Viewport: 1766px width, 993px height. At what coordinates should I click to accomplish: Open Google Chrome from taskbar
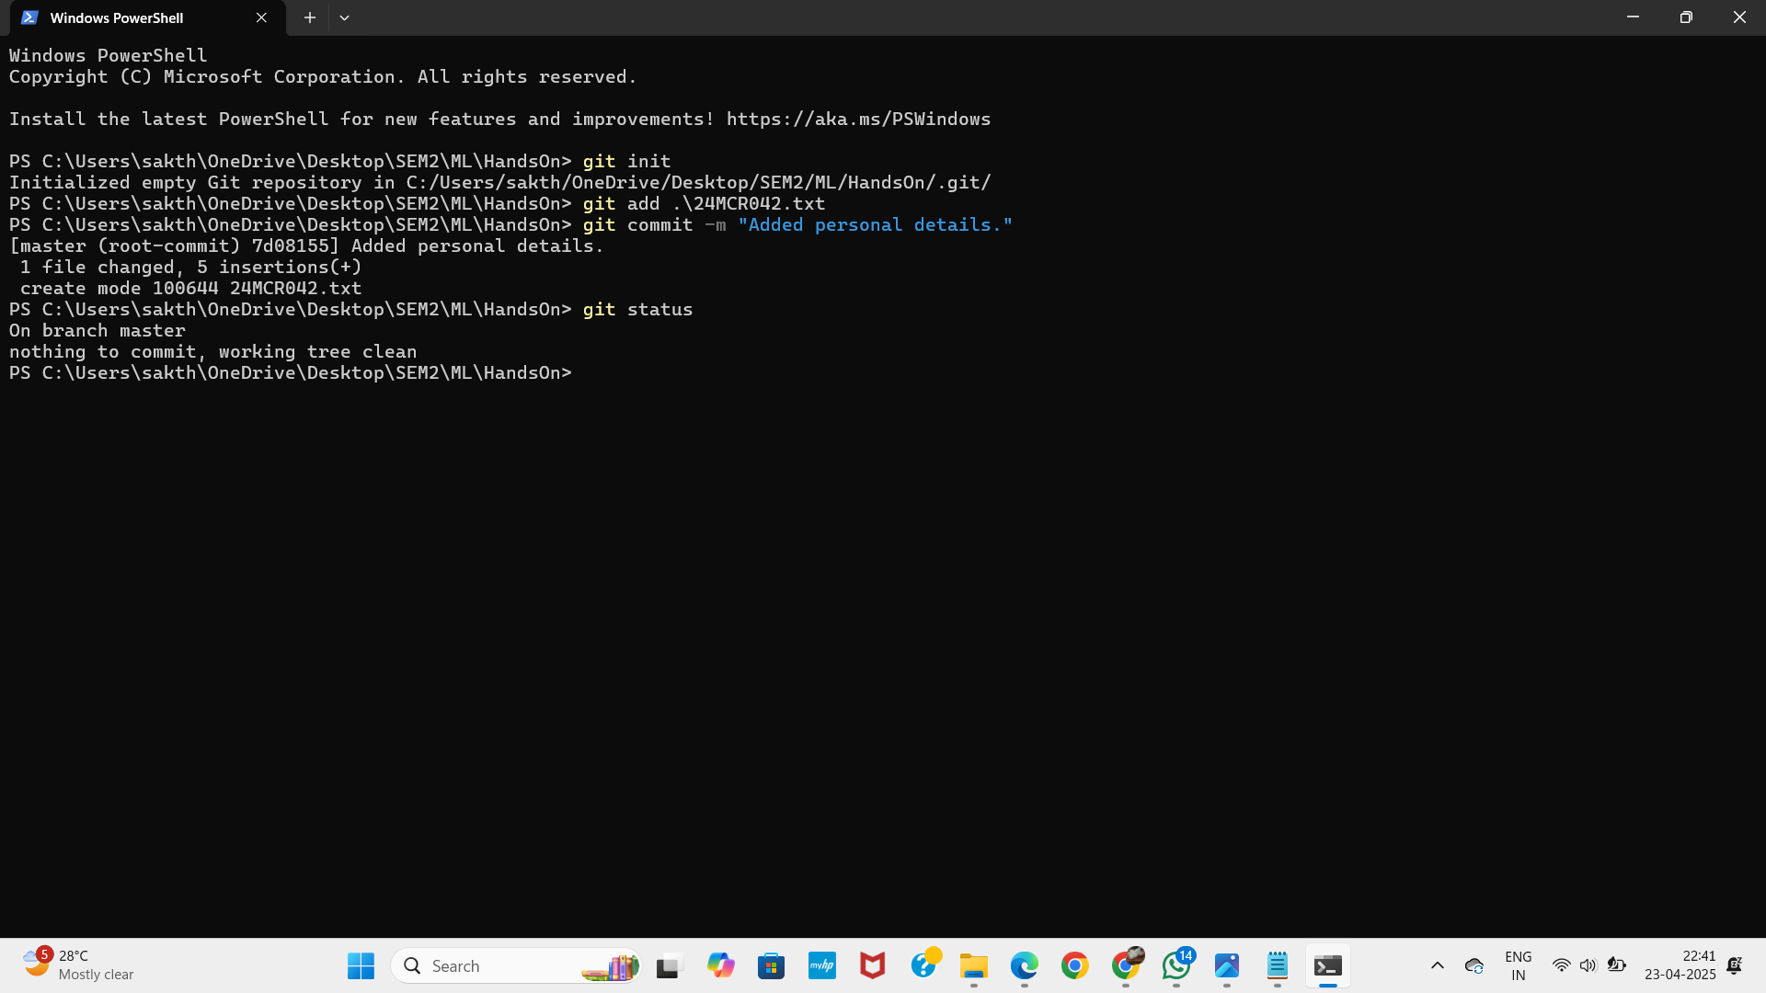click(1074, 965)
